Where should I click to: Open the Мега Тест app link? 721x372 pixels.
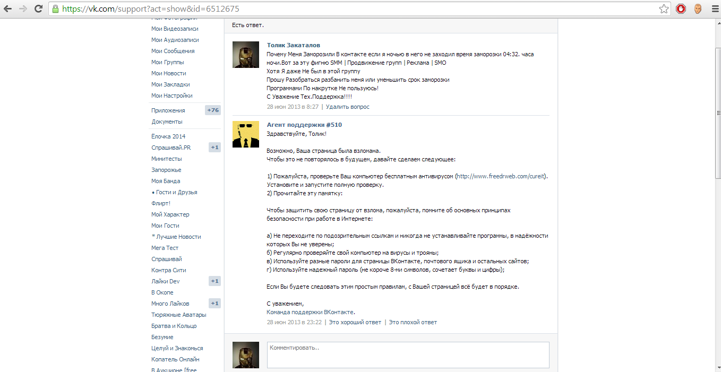165,248
